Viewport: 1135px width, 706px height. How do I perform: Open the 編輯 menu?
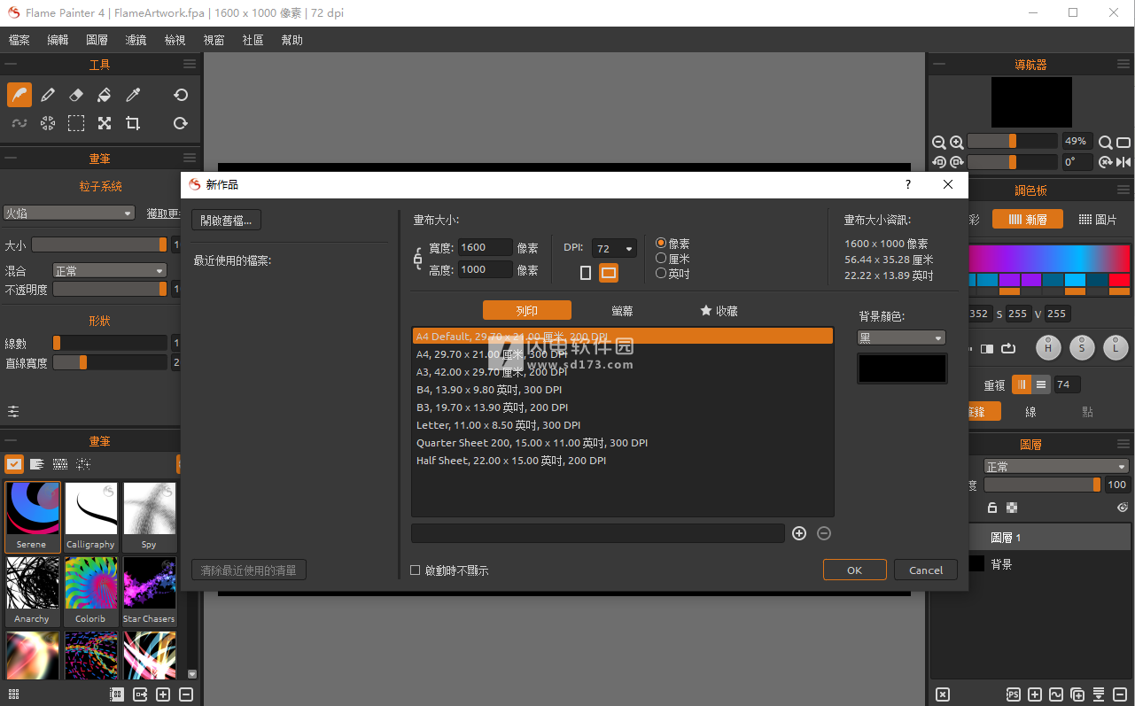pos(58,40)
